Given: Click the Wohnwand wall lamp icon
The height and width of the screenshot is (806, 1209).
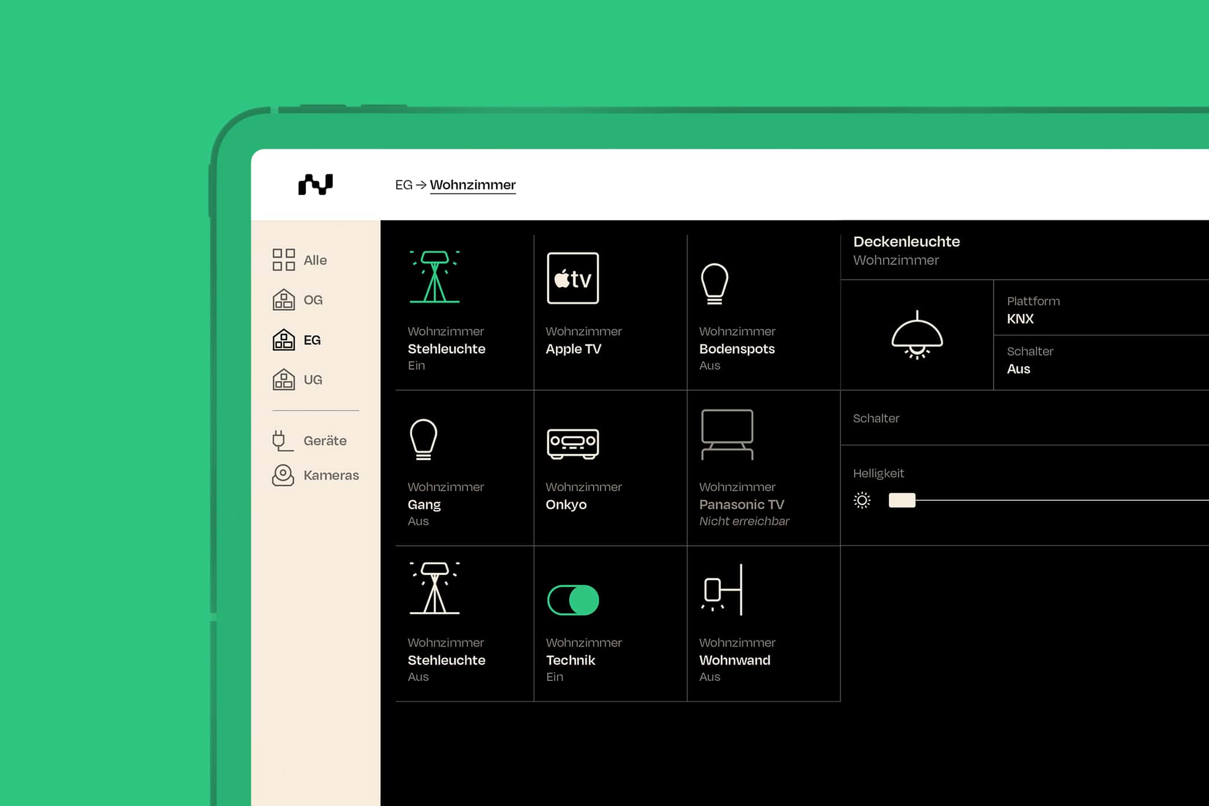Looking at the screenshot, I should click(721, 589).
